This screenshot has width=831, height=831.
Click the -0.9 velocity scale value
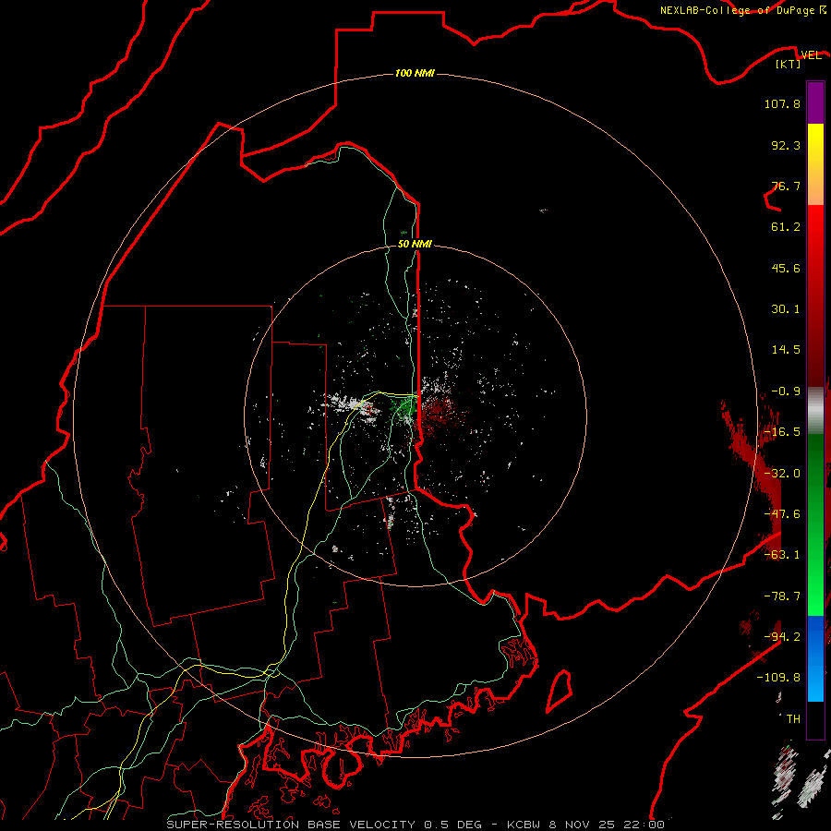click(x=786, y=391)
